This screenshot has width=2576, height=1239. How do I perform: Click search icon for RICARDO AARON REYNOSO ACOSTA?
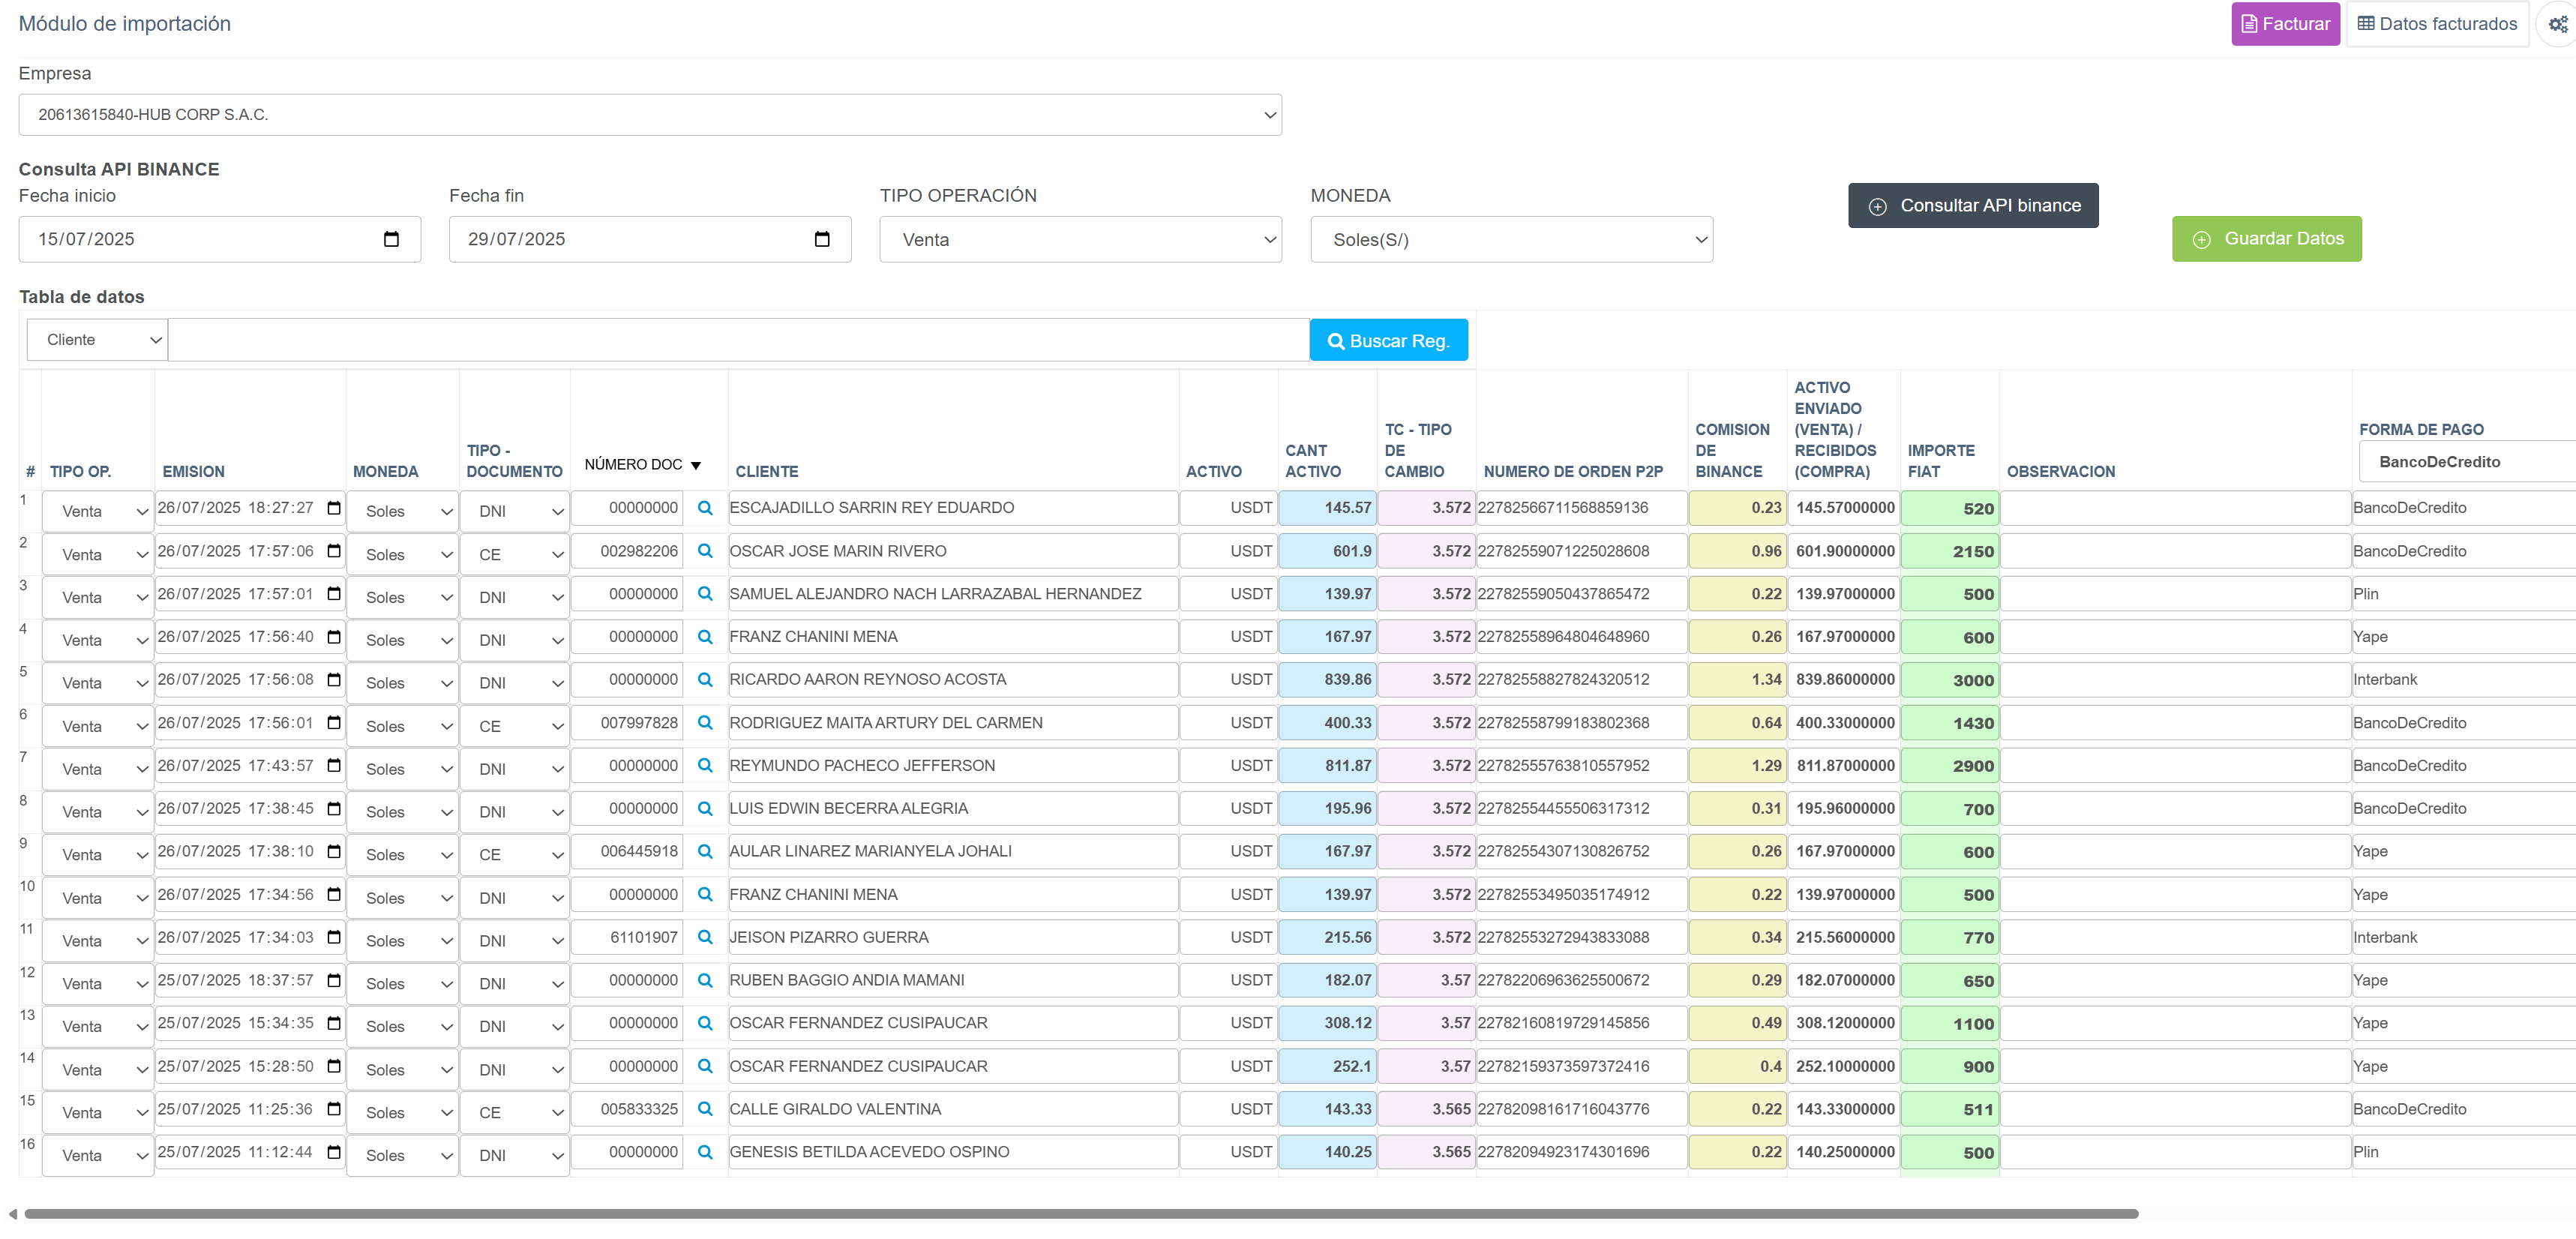coord(705,680)
